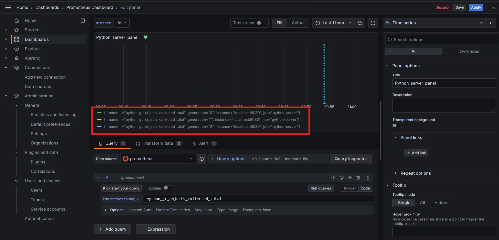This screenshot has width=499, height=240.
Task: Open the Transform data tab
Action: point(159,143)
